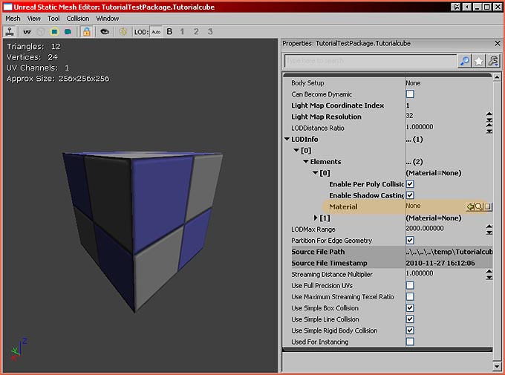This screenshot has width=505, height=375.
Task: Select the LOD B base level button
Action: pyautogui.click(x=169, y=32)
